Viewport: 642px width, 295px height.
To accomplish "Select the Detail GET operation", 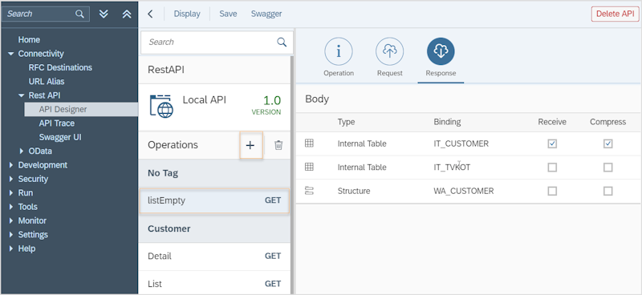I will tap(214, 257).
